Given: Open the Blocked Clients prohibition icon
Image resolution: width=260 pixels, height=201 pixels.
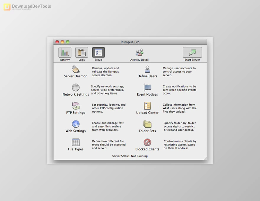Looking at the screenshot, I should coord(147,142).
